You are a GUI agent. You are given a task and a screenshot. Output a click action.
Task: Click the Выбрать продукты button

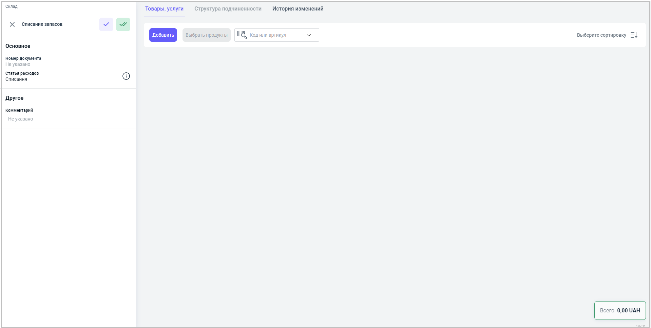click(206, 35)
